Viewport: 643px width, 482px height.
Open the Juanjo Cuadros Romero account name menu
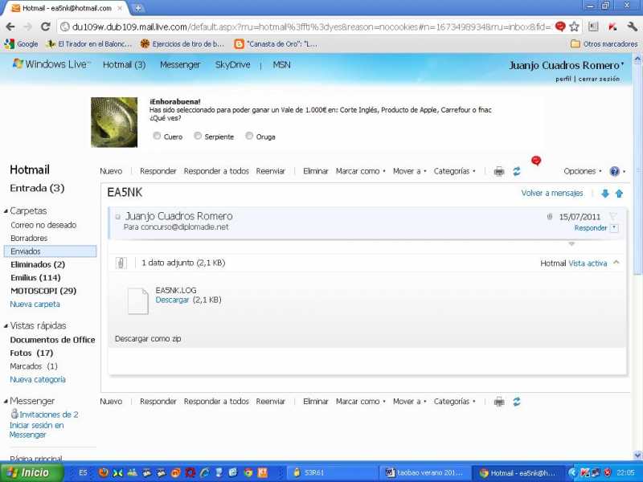click(567, 66)
